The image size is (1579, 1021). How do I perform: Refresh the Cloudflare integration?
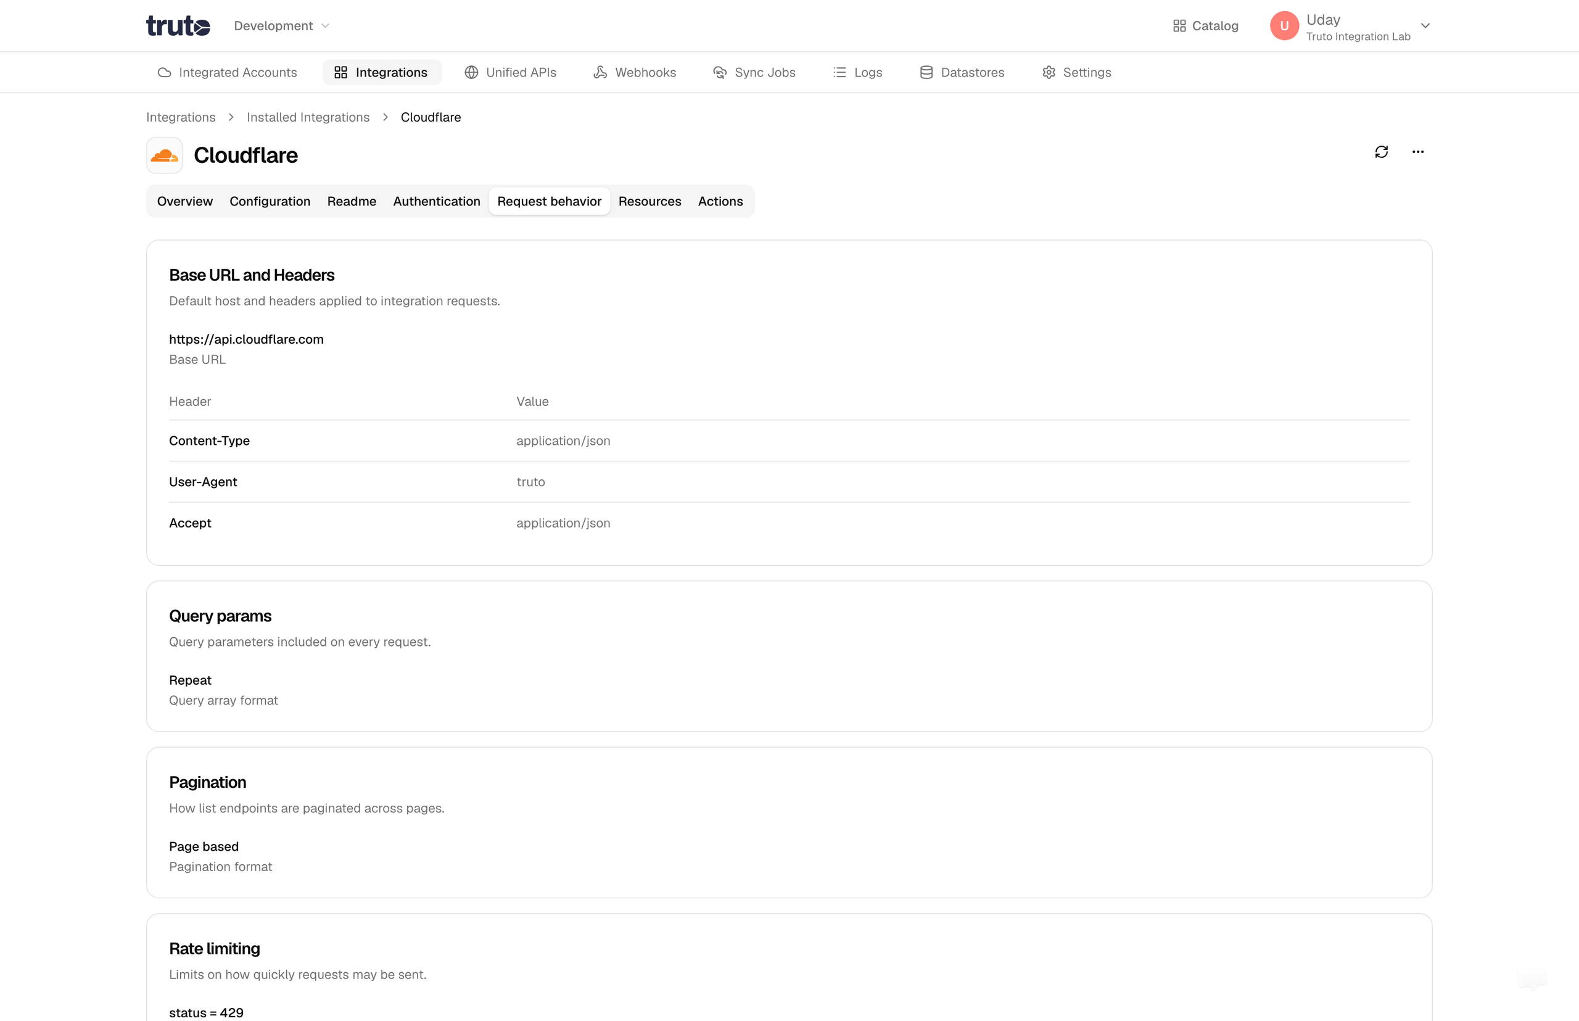click(1382, 152)
